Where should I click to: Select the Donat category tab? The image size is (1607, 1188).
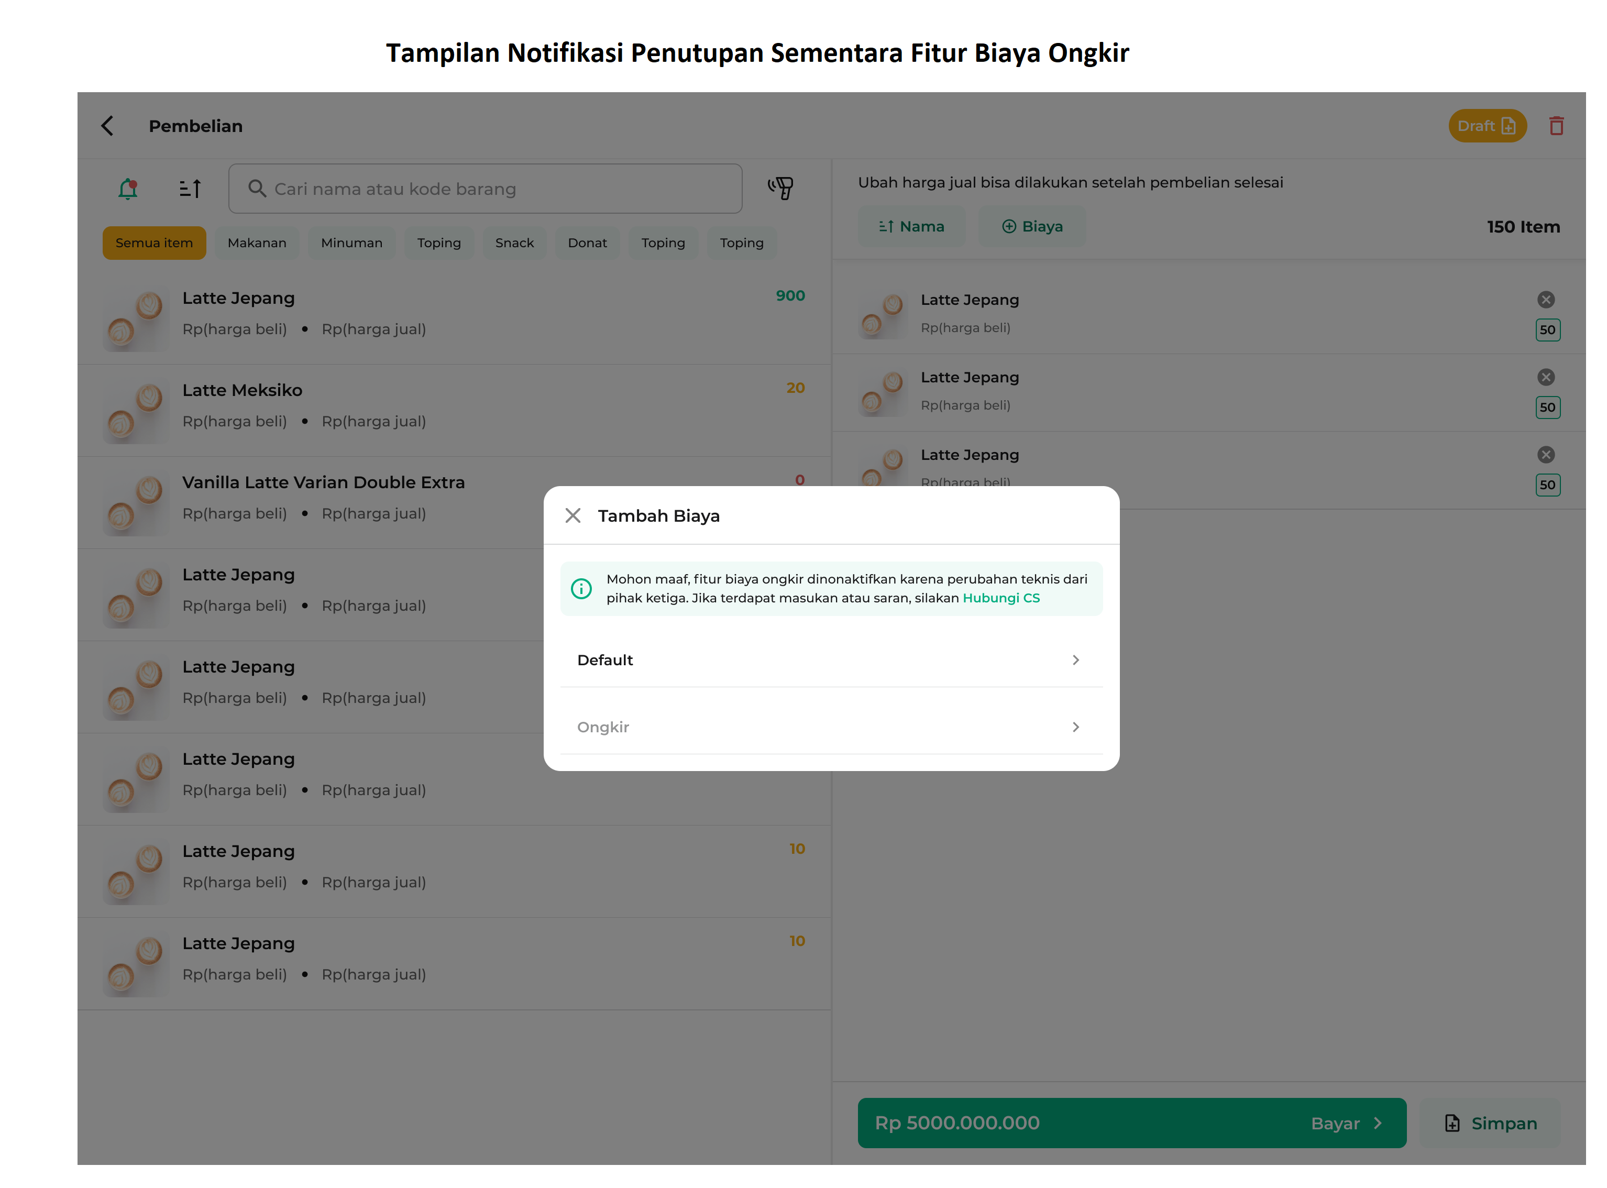pyautogui.click(x=587, y=243)
